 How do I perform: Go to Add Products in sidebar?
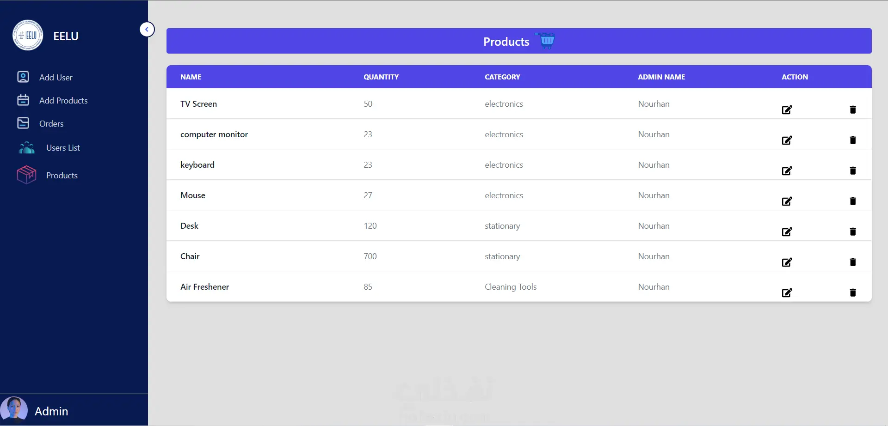click(63, 100)
